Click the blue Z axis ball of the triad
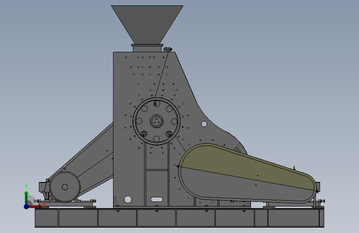This screenshot has height=233, width=359. pyautogui.click(x=26, y=206)
